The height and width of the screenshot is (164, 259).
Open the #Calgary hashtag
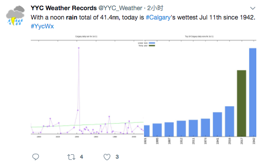(x=158, y=17)
